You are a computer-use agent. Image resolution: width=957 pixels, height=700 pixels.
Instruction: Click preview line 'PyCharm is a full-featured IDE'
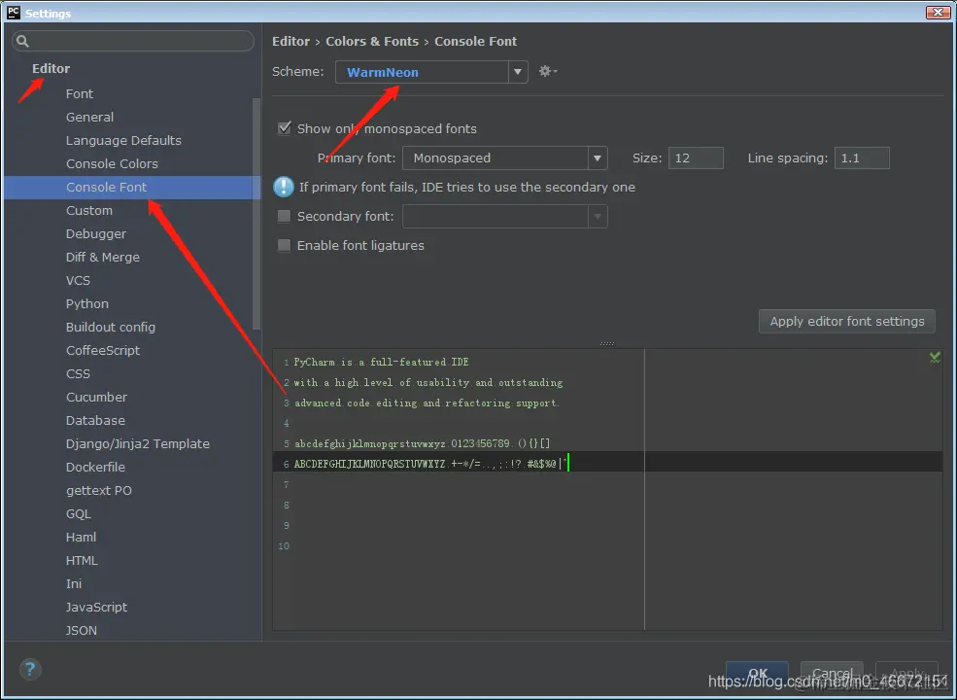(x=382, y=363)
